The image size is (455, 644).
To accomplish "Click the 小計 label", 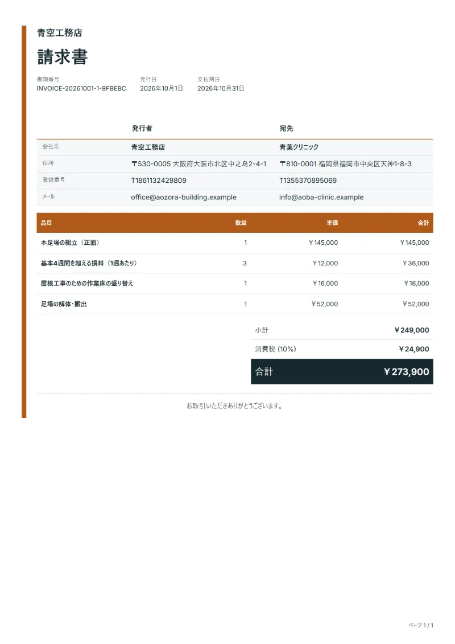I will (x=262, y=330).
